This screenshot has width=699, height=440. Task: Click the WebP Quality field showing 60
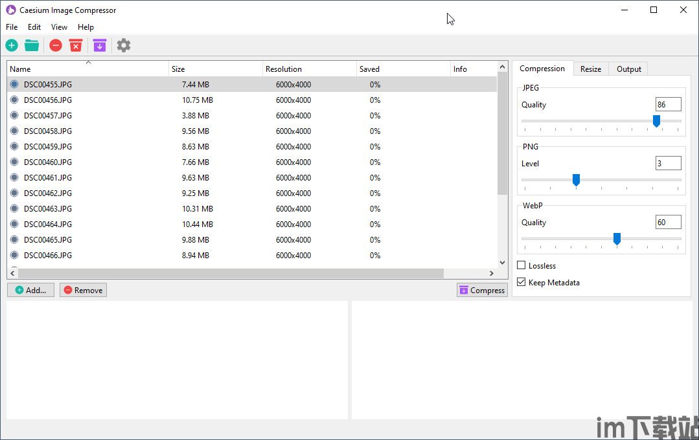coord(668,222)
